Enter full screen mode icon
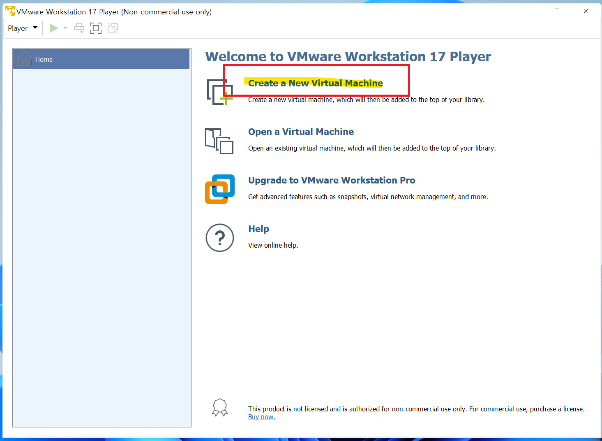 pos(96,28)
